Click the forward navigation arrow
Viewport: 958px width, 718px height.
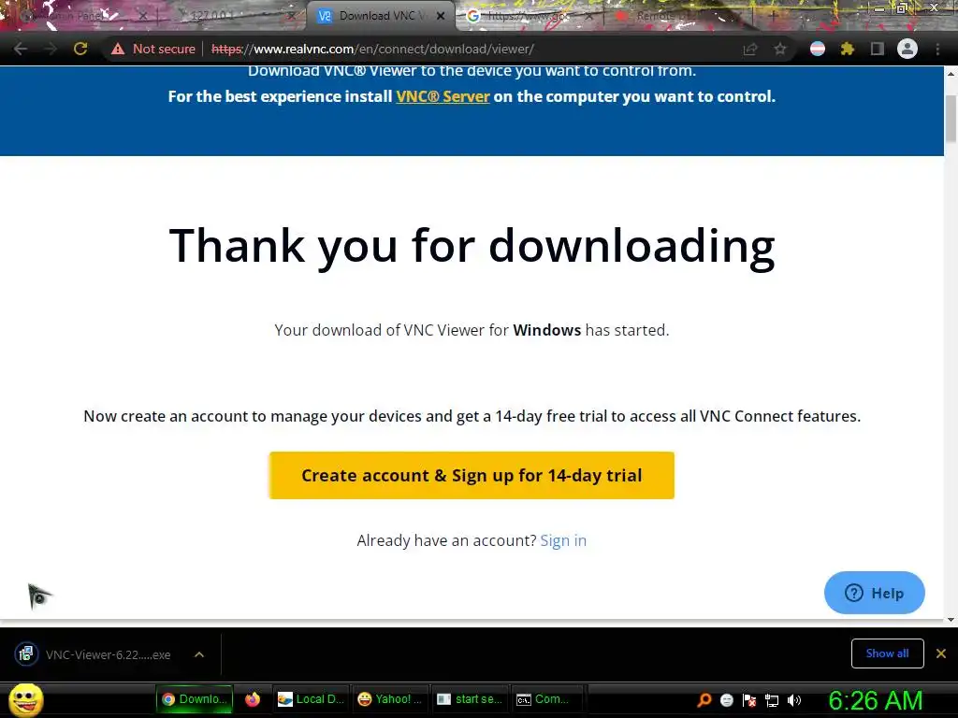click(51, 49)
